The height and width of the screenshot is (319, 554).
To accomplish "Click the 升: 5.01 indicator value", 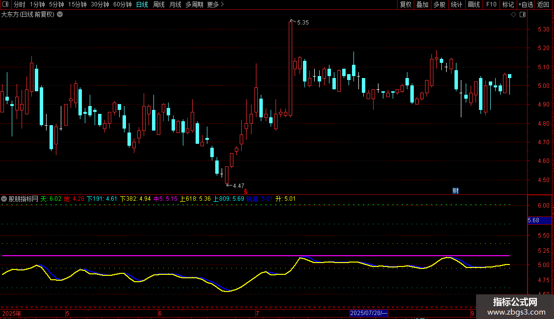I will (x=285, y=199).
